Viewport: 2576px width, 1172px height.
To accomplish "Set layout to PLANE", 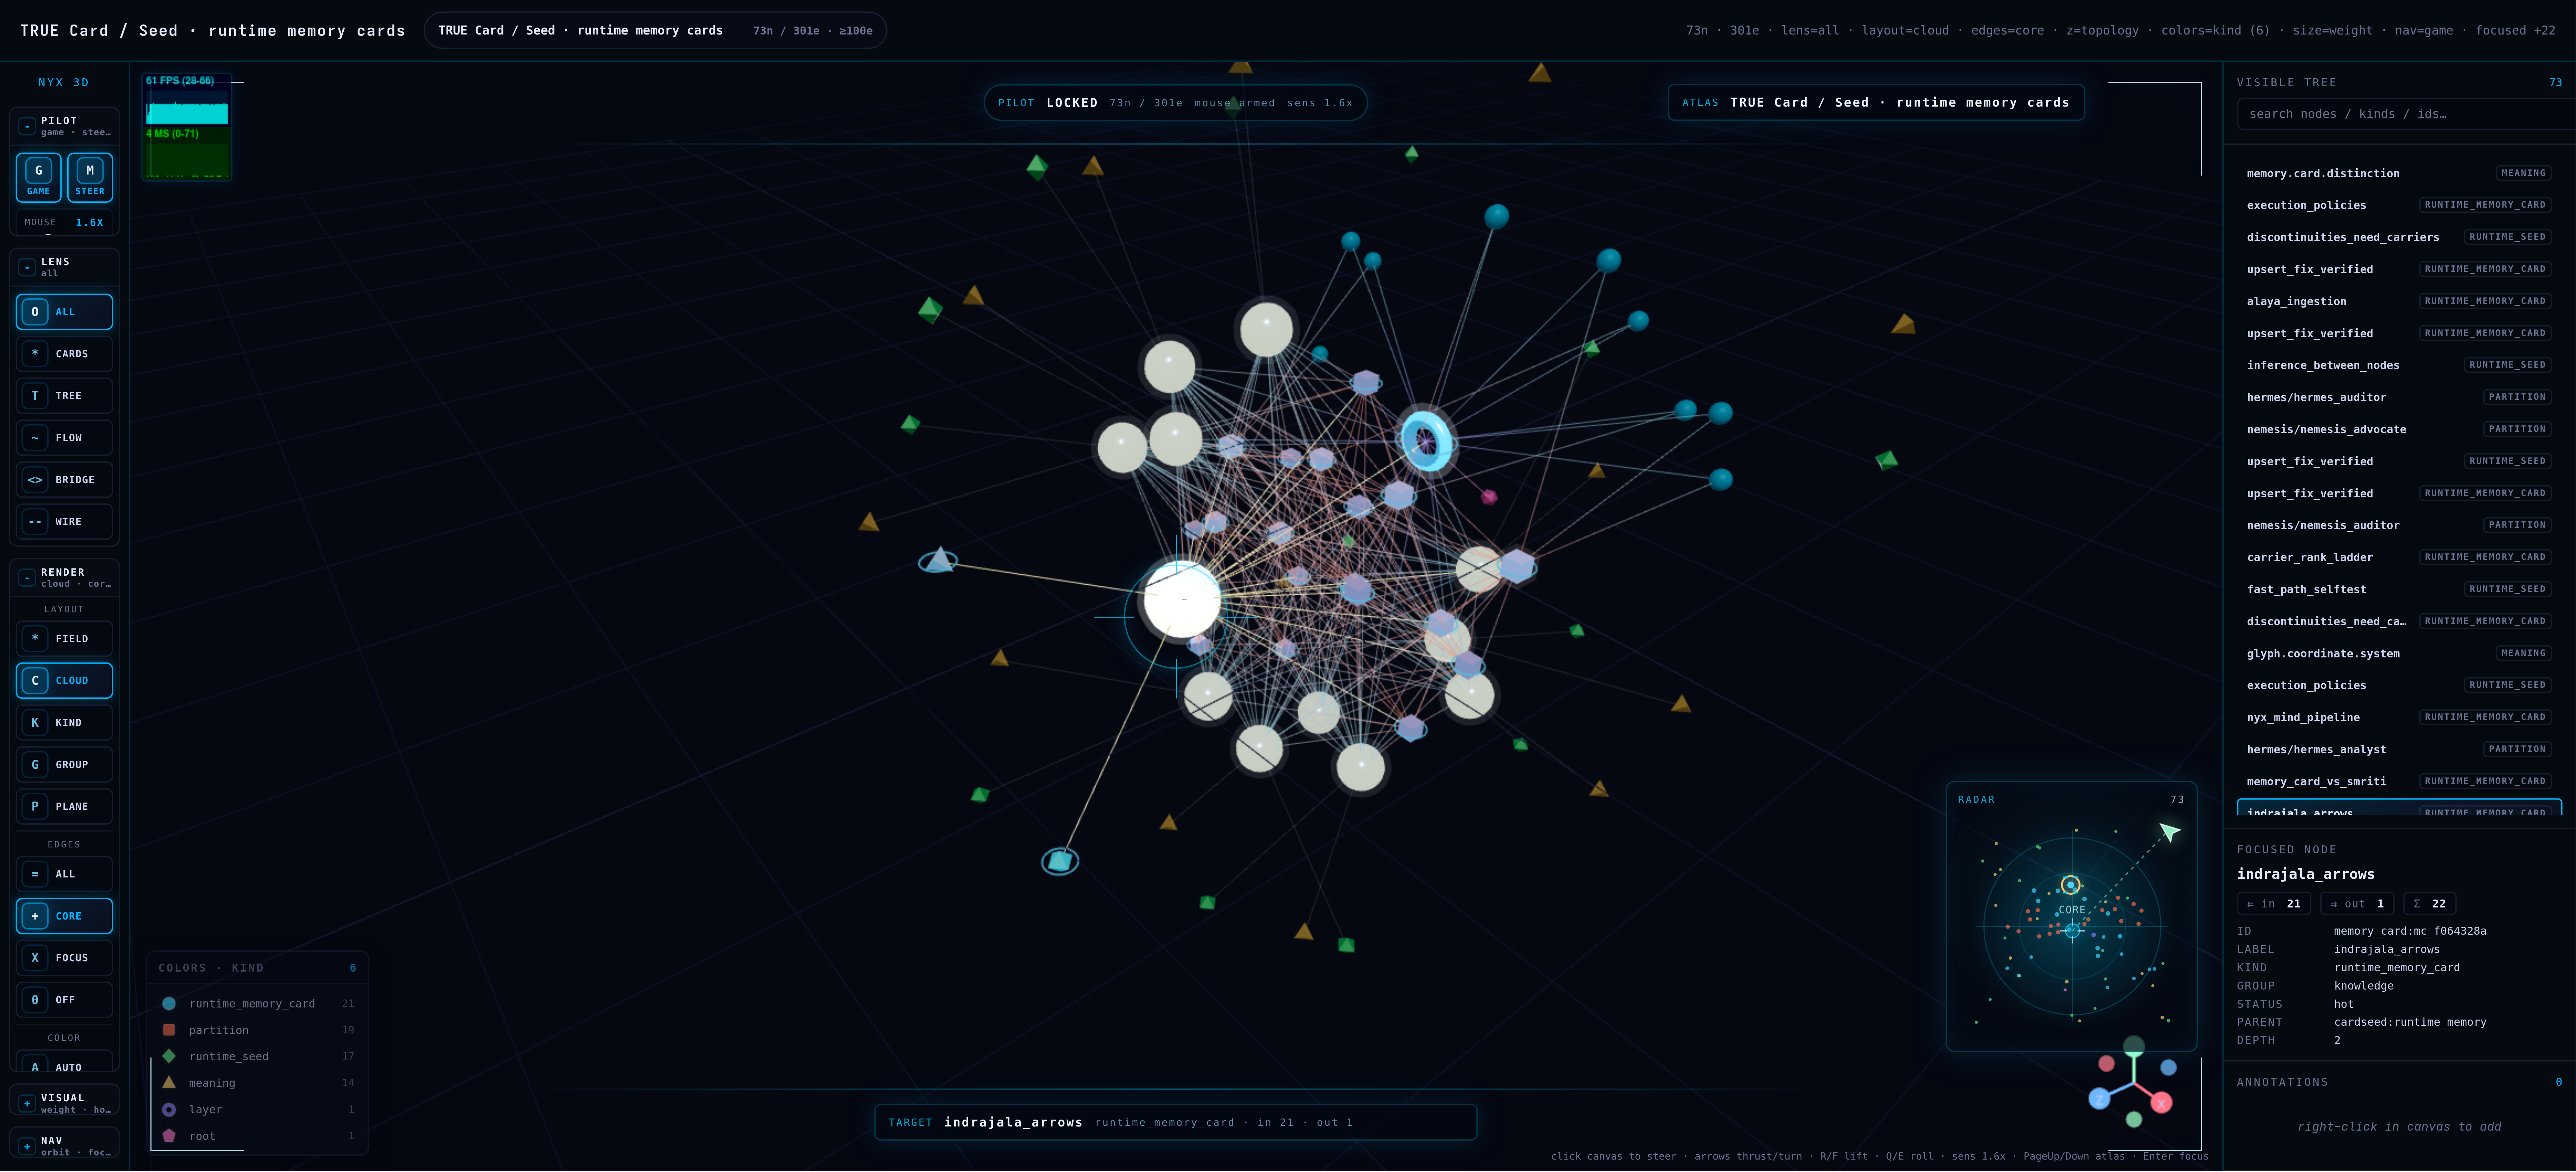I will 64,806.
